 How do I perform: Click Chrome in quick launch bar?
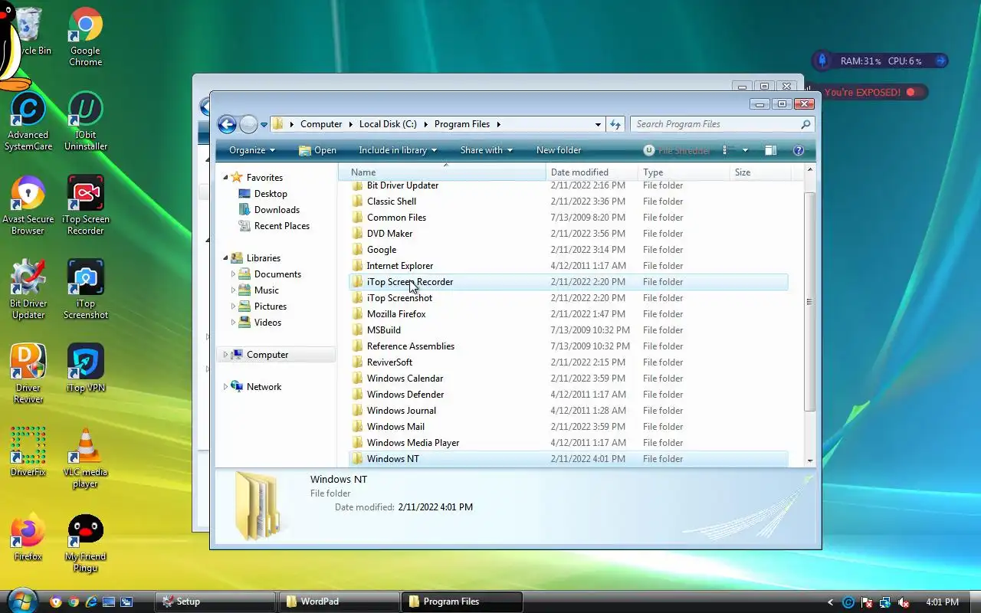pos(74,602)
